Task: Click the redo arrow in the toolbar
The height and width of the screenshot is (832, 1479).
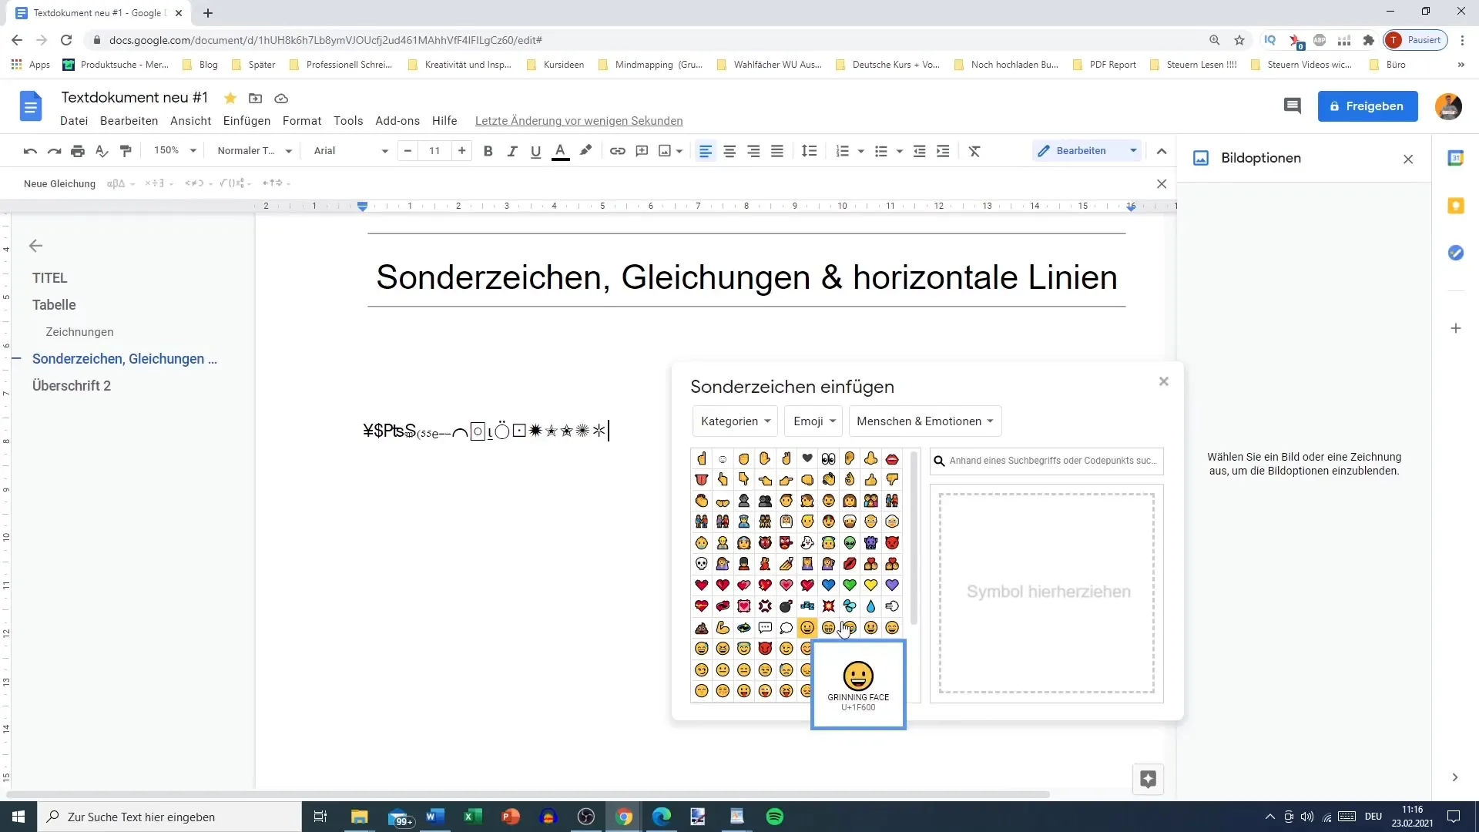Action: 54,151
